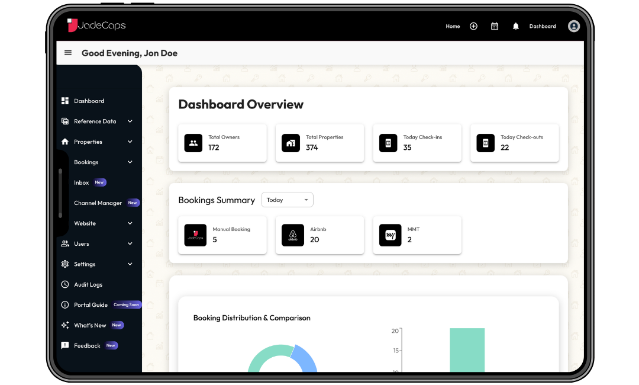
Task: Click the Portal Guide info icon
Action: coord(65,304)
